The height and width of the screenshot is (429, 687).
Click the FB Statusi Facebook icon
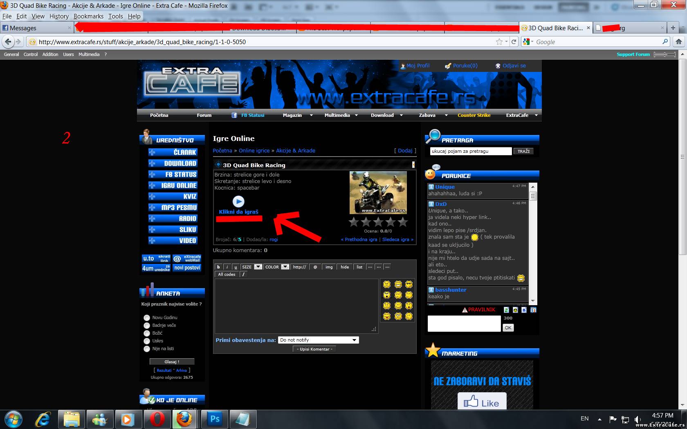(234, 115)
